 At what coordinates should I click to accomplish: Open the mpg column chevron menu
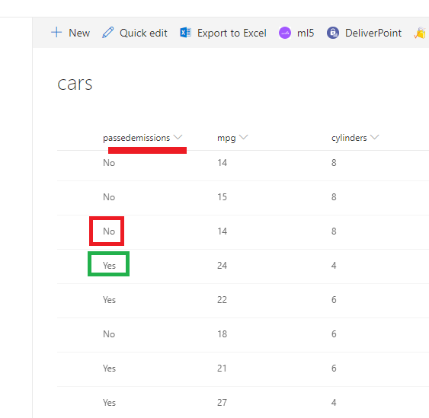click(243, 137)
